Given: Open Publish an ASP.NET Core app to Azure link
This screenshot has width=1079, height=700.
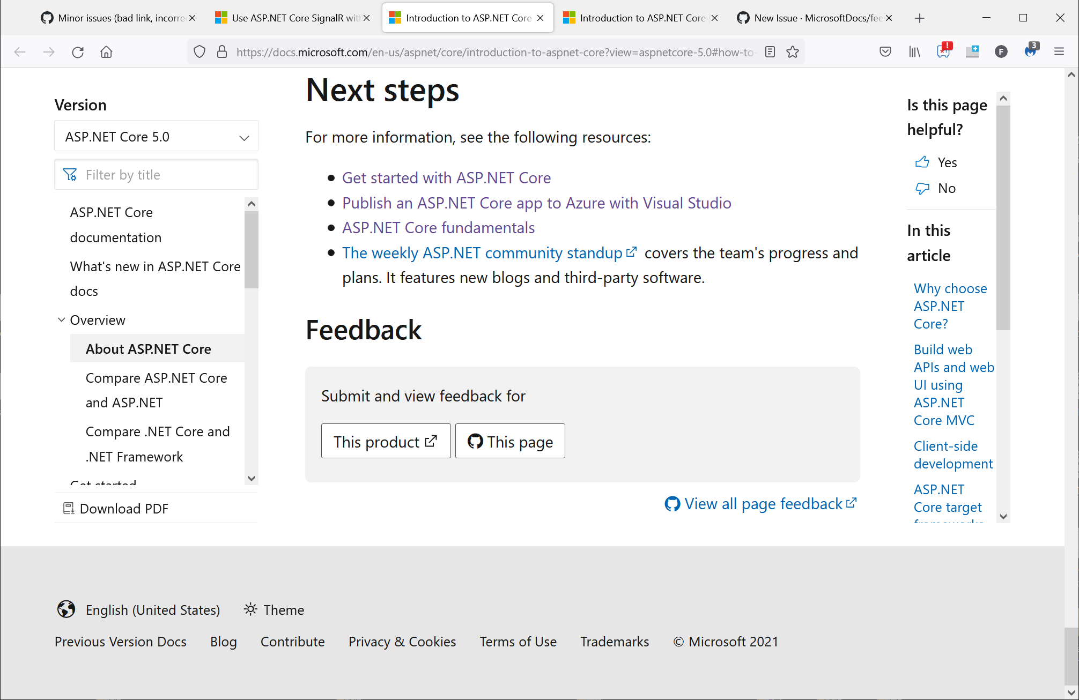Looking at the screenshot, I should coord(537,203).
